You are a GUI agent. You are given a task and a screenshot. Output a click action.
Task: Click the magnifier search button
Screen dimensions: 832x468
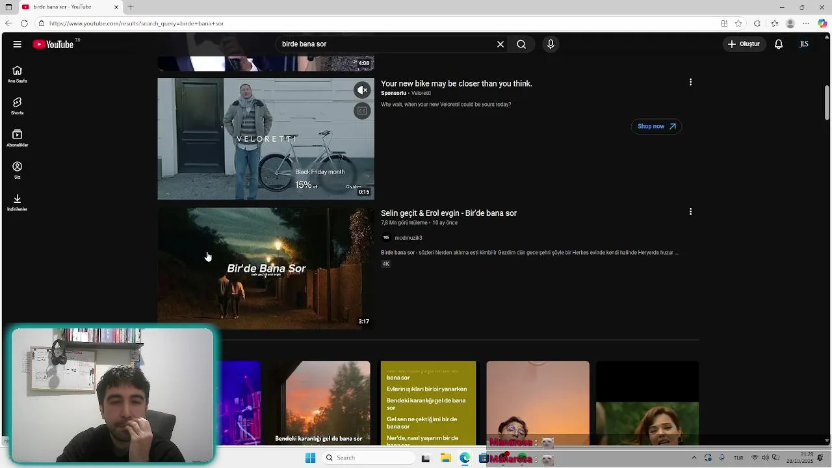[521, 44]
